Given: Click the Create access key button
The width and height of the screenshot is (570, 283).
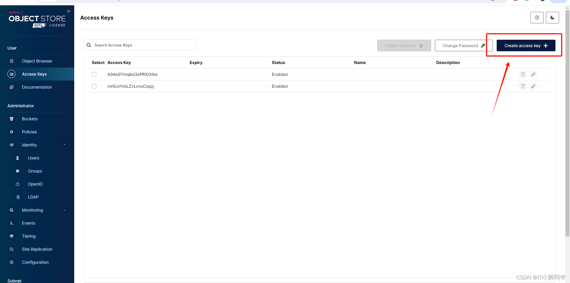Looking at the screenshot, I should [526, 46].
